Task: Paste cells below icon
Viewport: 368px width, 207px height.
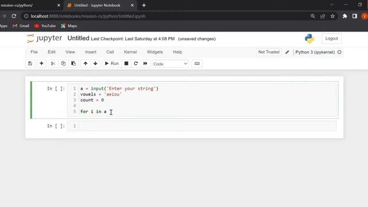Action: click(x=74, y=64)
